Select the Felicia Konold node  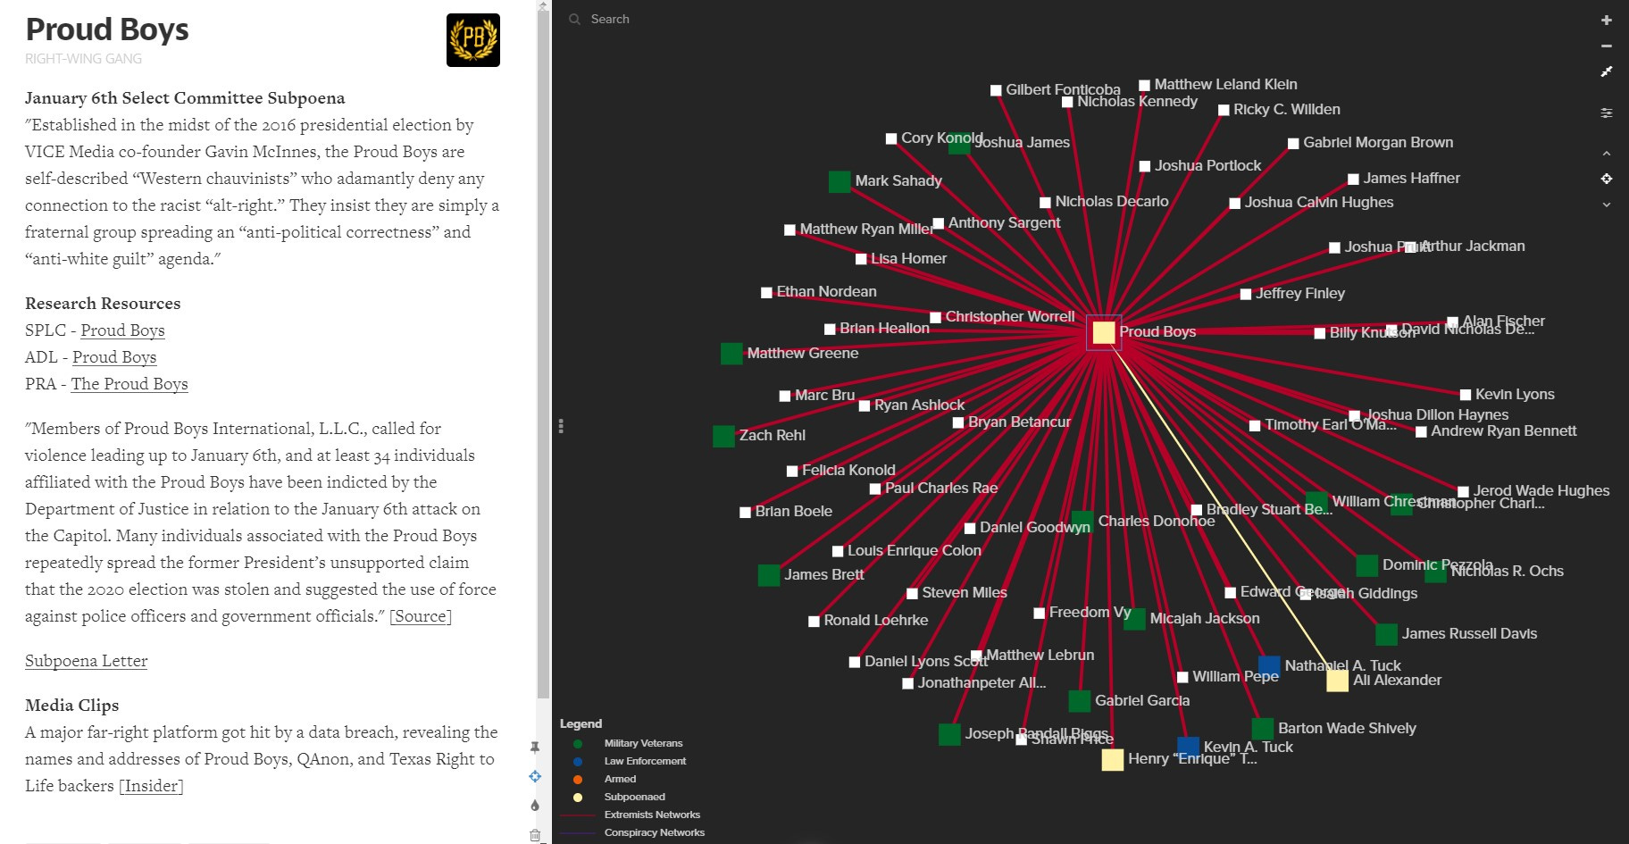pos(792,471)
